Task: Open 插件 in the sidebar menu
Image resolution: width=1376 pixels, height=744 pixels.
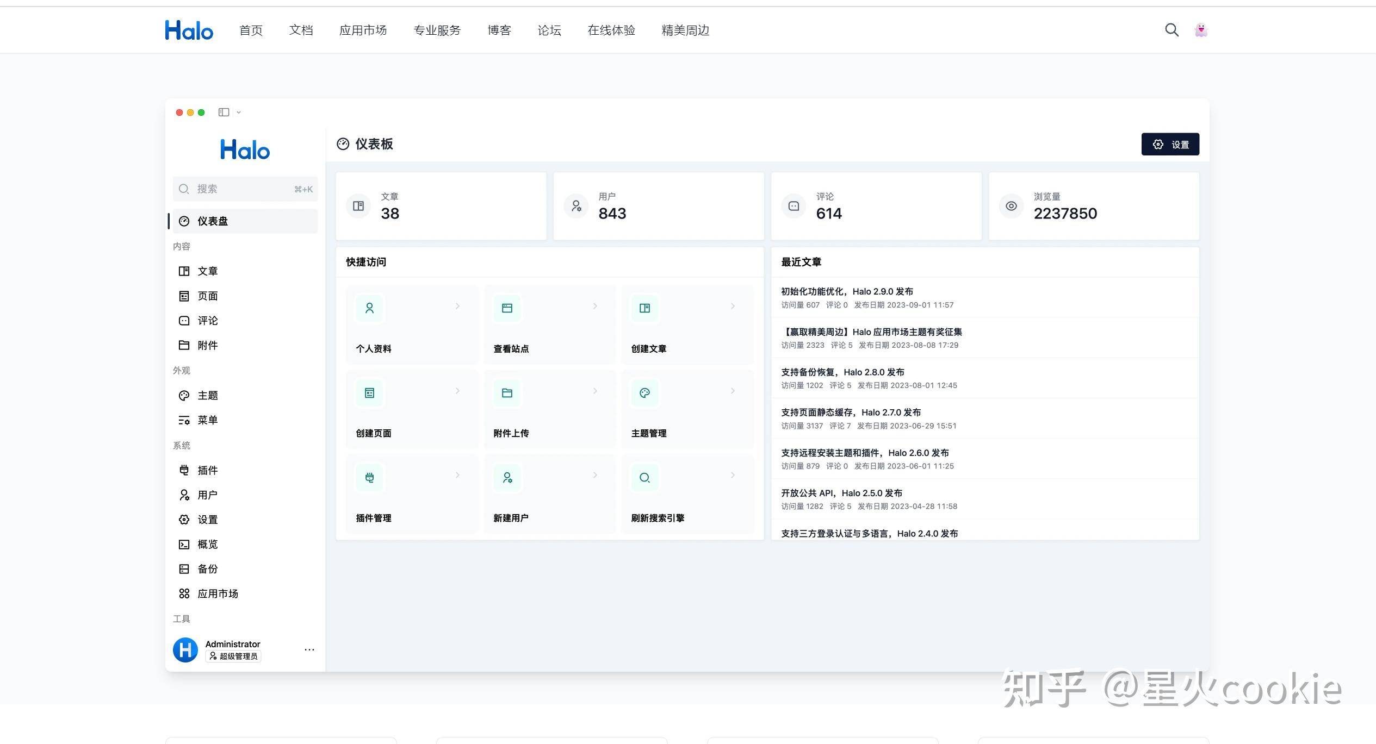Action: click(x=245, y=470)
